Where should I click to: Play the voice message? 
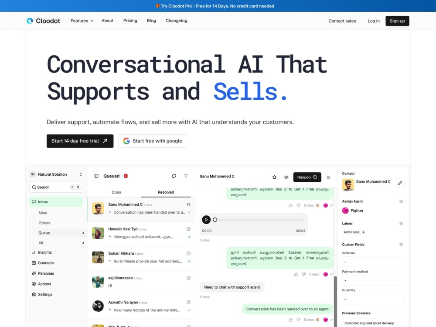click(x=206, y=220)
